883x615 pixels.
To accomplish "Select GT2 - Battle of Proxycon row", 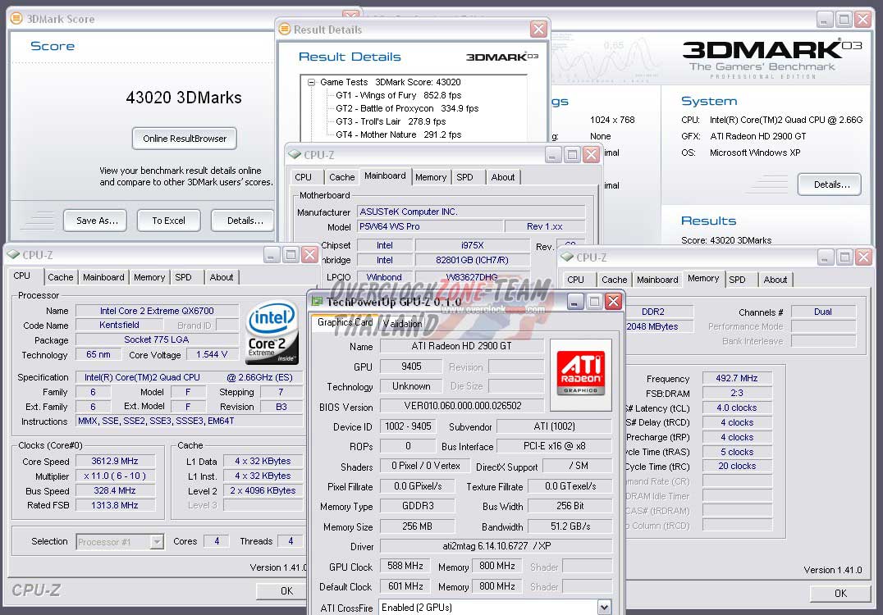I will coord(406,108).
